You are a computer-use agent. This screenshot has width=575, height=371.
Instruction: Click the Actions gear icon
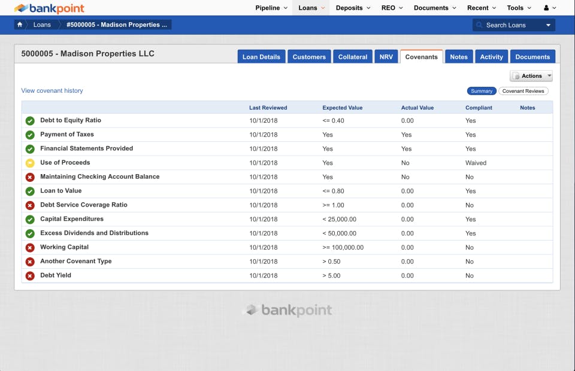tap(516, 76)
